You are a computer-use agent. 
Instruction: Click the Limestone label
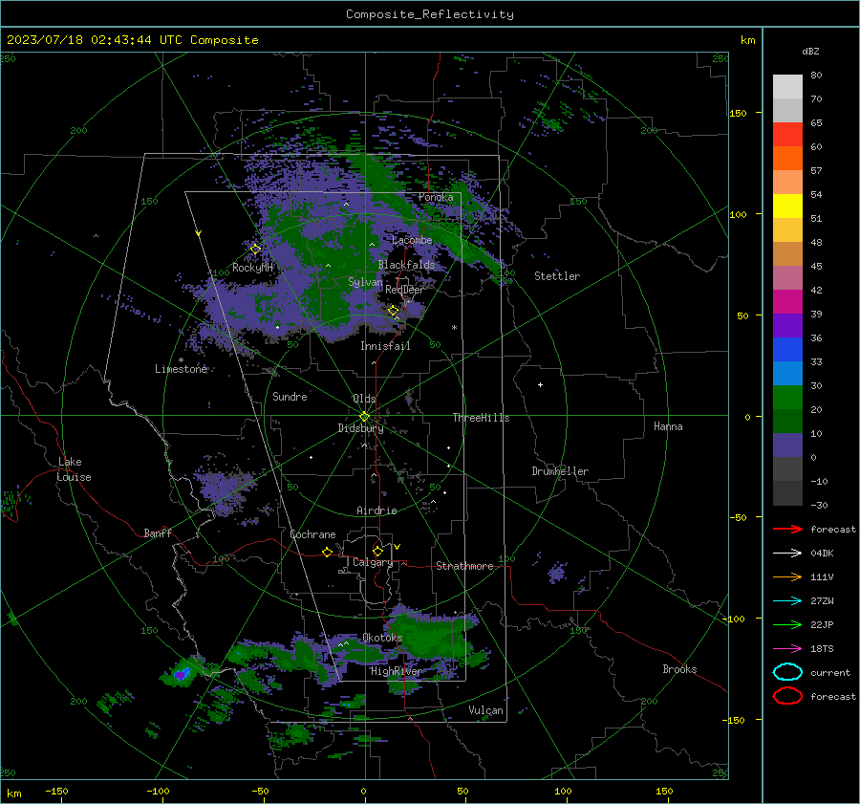pos(181,369)
